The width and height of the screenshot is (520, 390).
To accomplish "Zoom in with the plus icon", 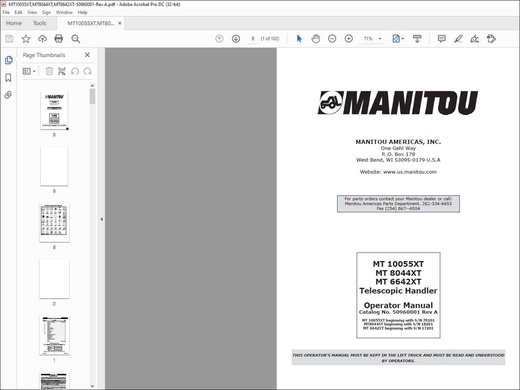I will coord(349,39).
